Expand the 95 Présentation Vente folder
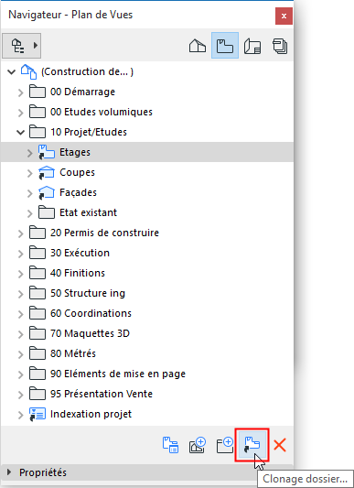The width and height of the screenshot is (354, 488). coord(20,395)
